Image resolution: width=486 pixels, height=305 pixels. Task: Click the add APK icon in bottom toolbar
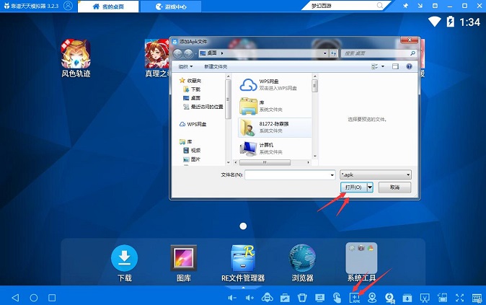point(355,298)
